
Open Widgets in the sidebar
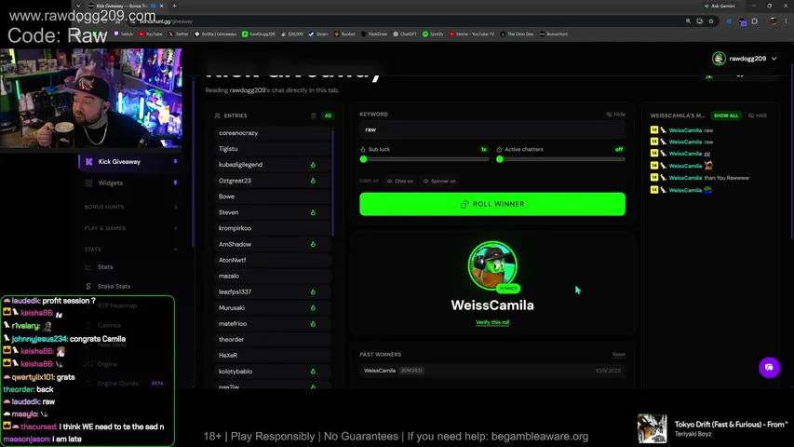point(129,183)
